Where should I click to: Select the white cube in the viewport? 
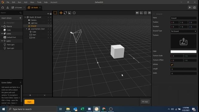click(x=118, y=51)
